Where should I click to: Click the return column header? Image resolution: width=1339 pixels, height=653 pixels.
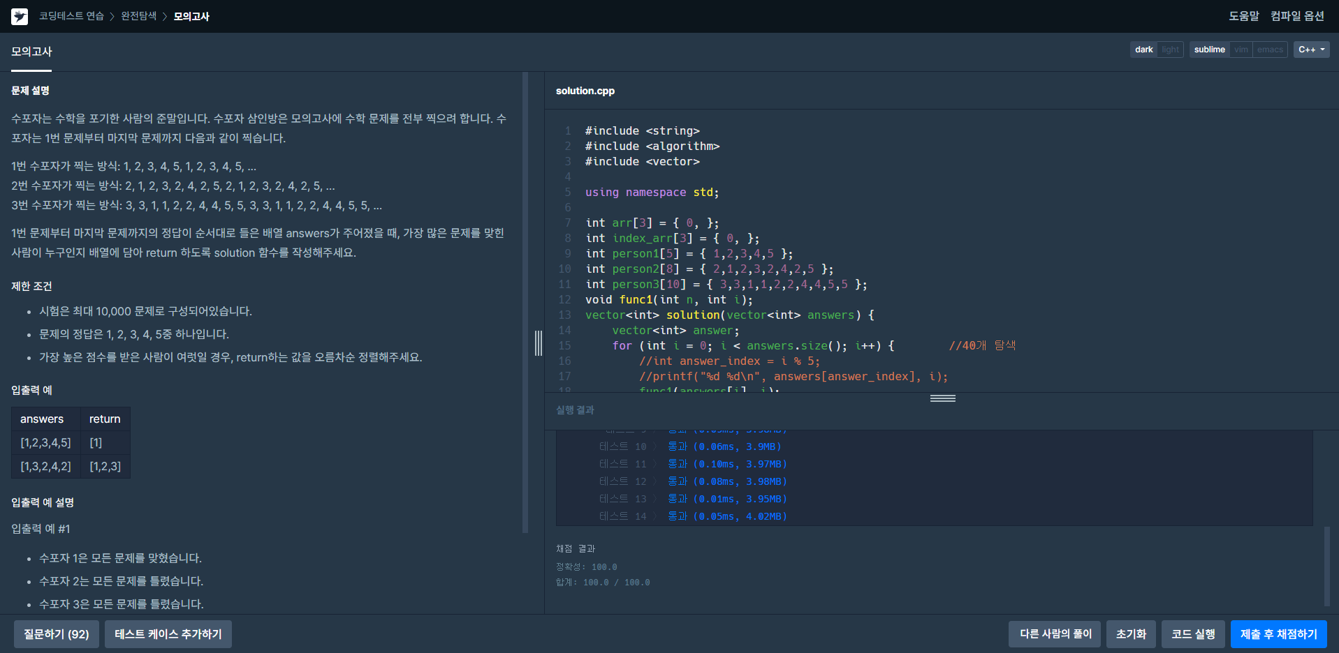point(105,419)
